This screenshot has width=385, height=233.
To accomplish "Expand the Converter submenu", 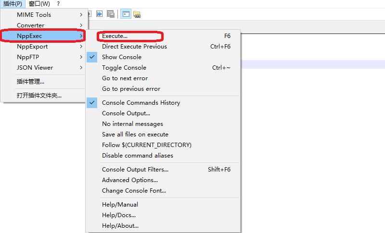I will tap(43, 25).
